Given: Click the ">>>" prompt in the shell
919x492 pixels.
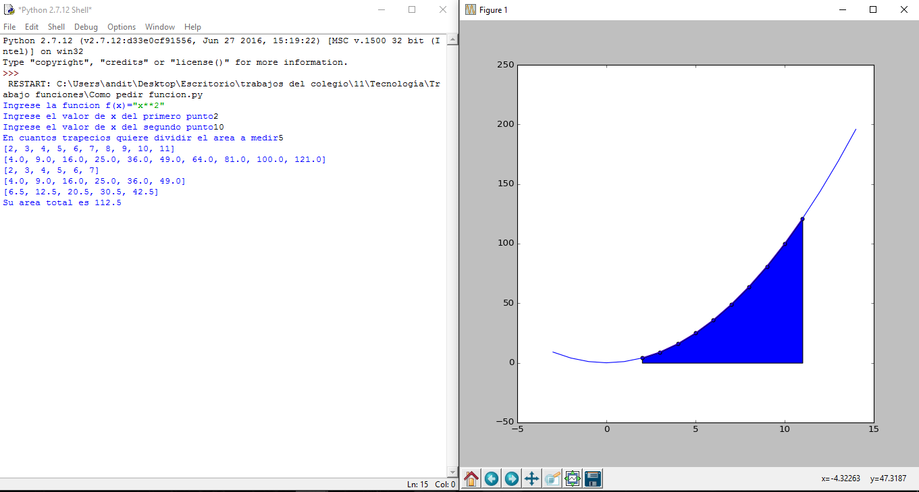Looking at the screenshot, I should coord(11,73).
